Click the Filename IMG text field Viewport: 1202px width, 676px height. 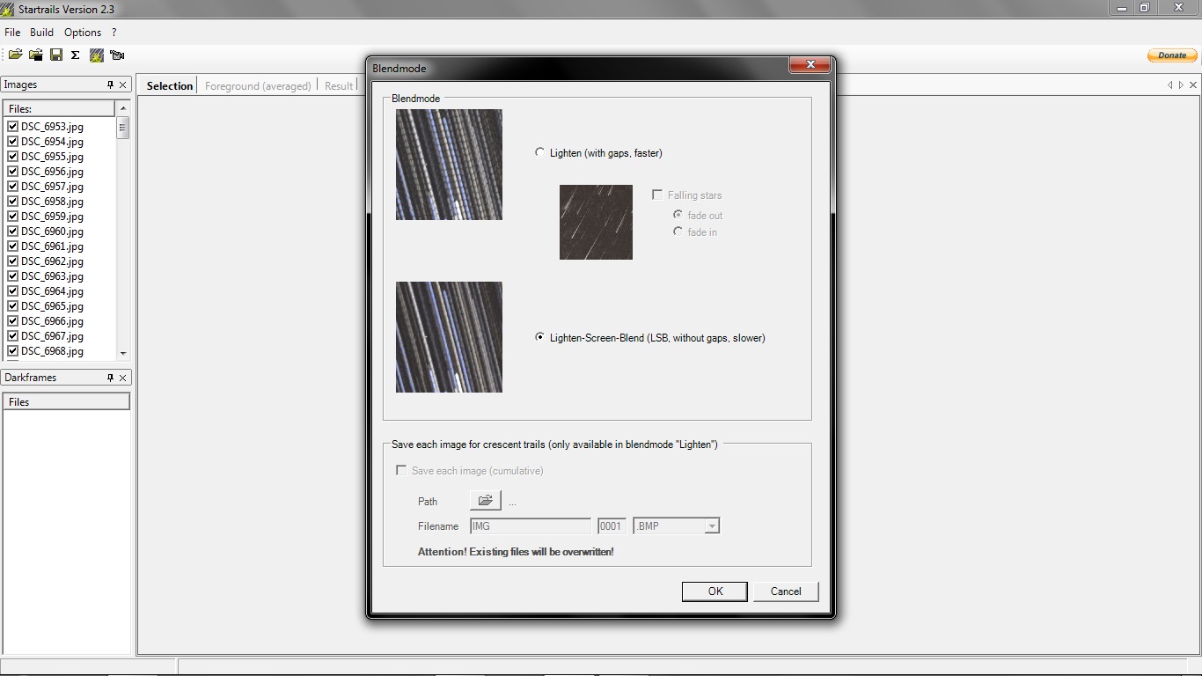(531, 526)
